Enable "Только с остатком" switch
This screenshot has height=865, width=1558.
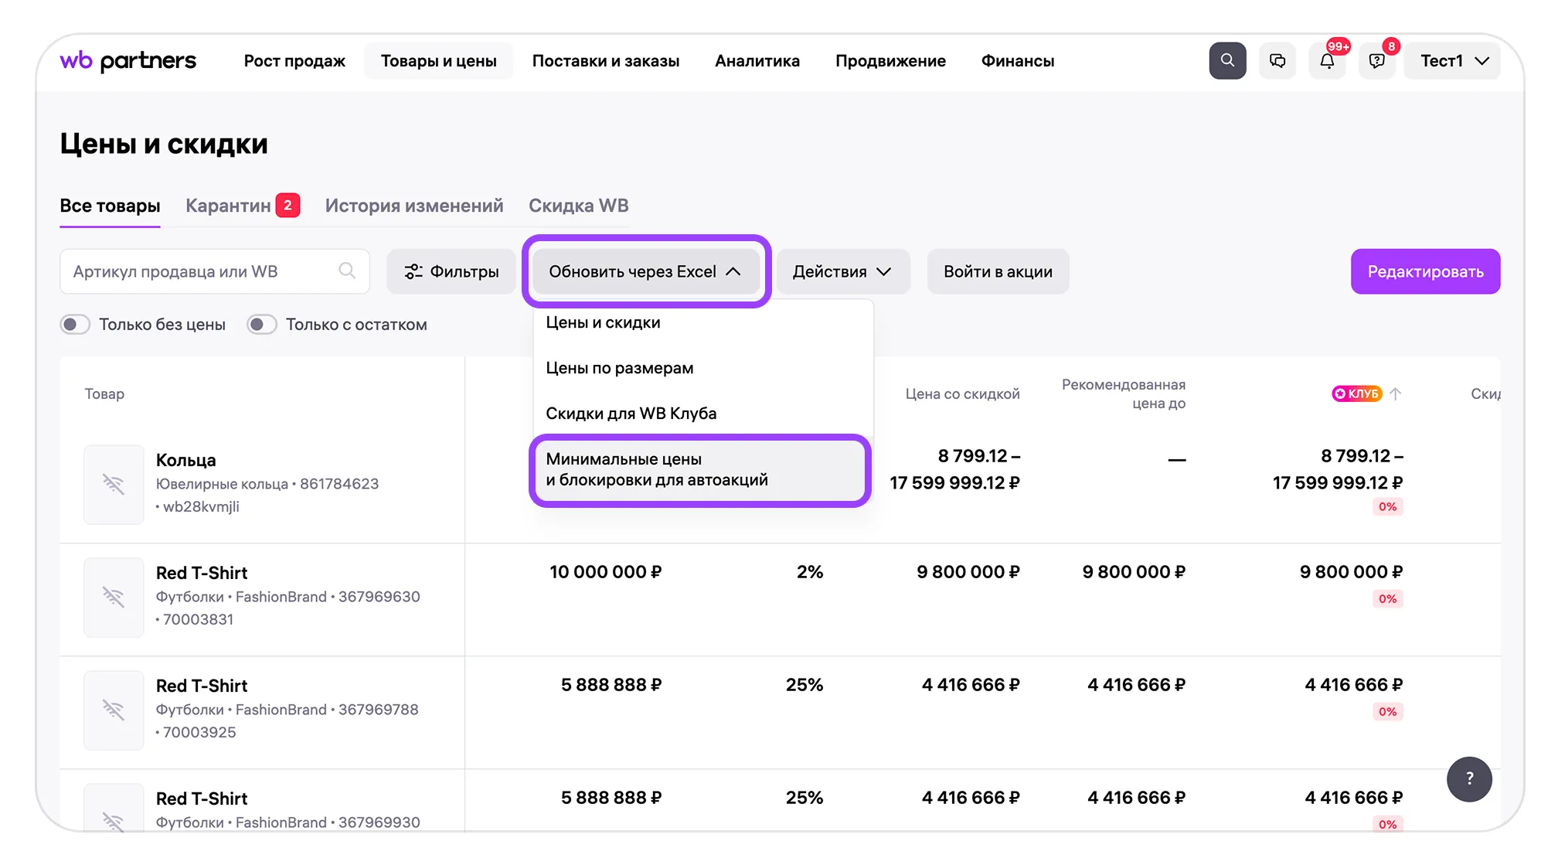pos(262,325)
